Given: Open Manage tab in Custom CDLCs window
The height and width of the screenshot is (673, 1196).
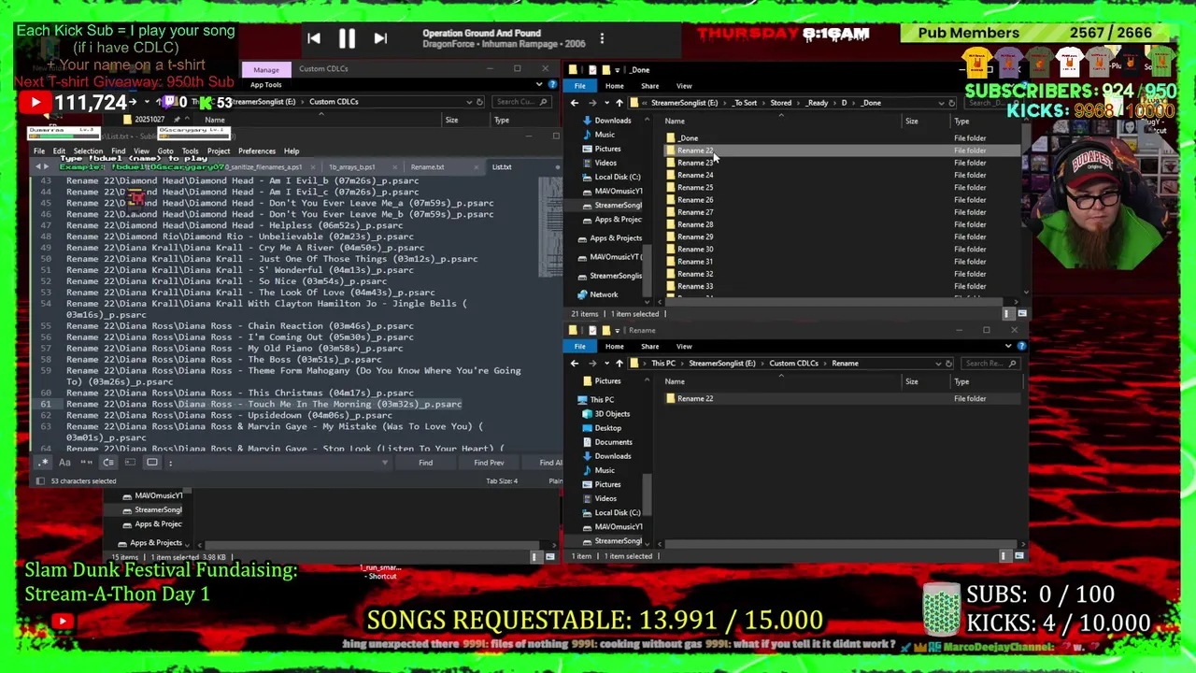Looking at the screenshot, I should [x=265, y=69].
